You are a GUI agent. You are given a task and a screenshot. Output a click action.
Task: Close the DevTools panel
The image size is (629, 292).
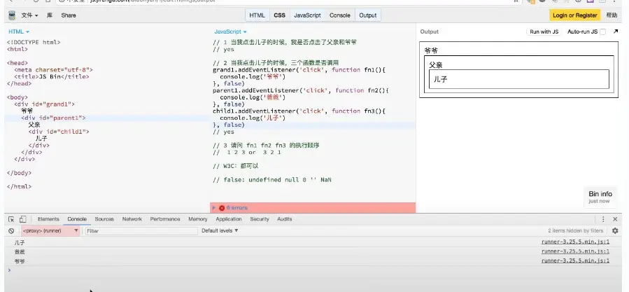615,219
